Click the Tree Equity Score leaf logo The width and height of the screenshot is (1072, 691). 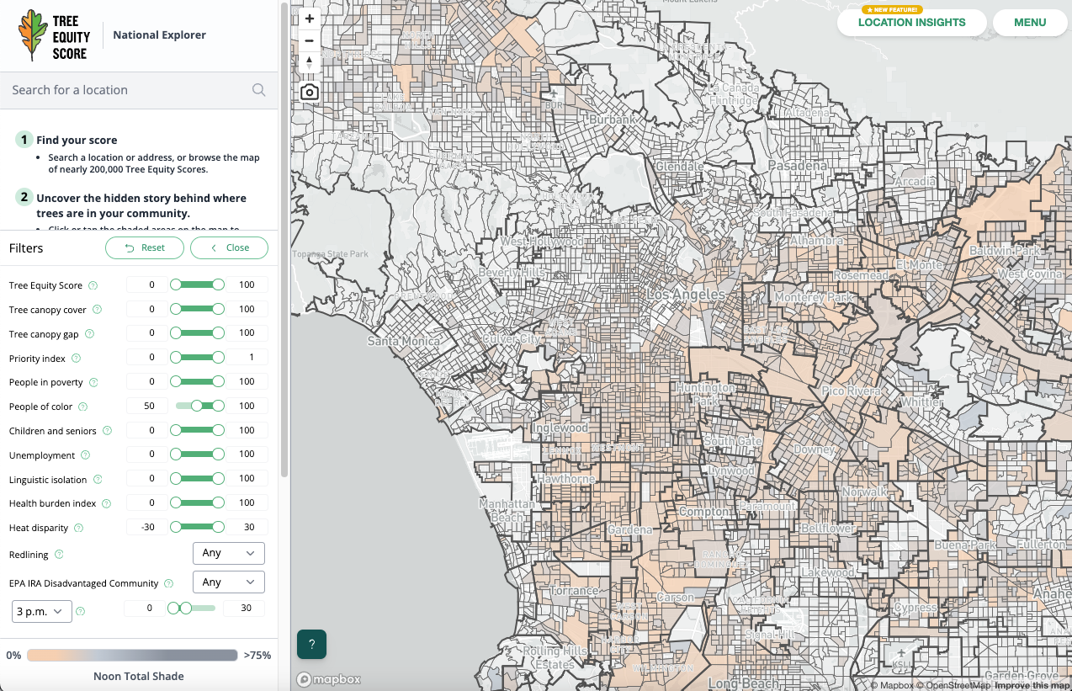(33, 35)
